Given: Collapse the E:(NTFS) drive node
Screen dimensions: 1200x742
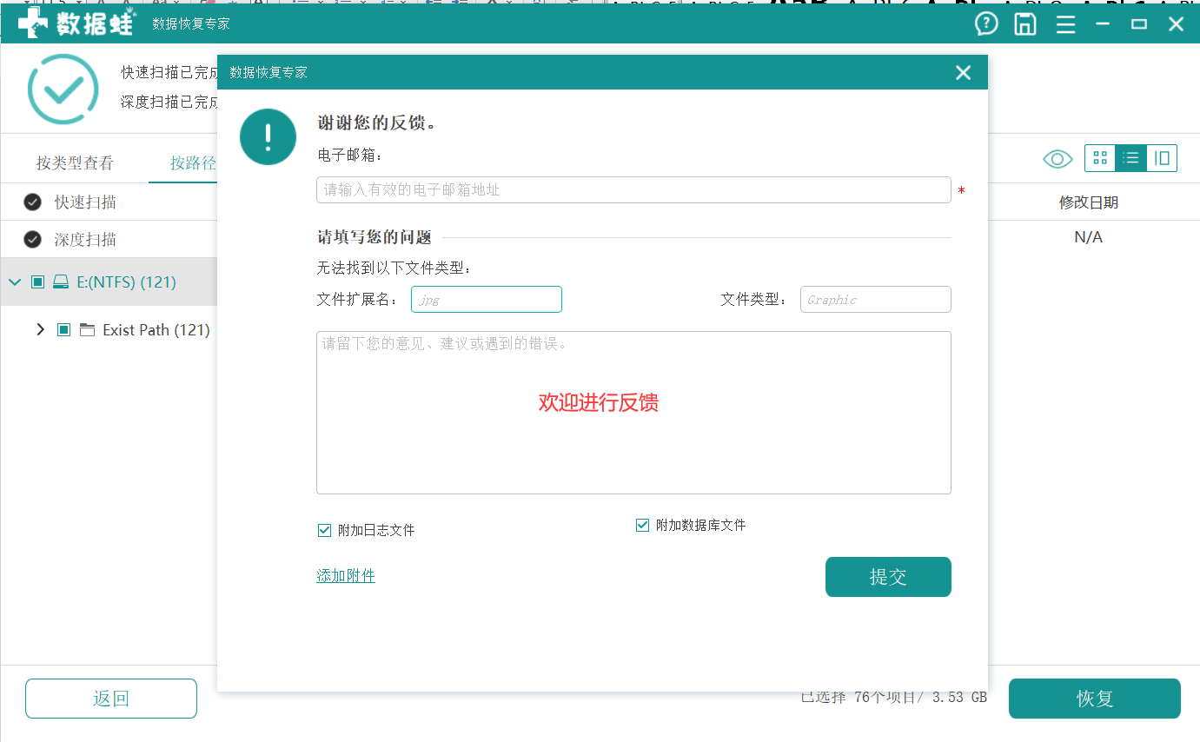Looking at the screenshot, I should pos(14,282).
